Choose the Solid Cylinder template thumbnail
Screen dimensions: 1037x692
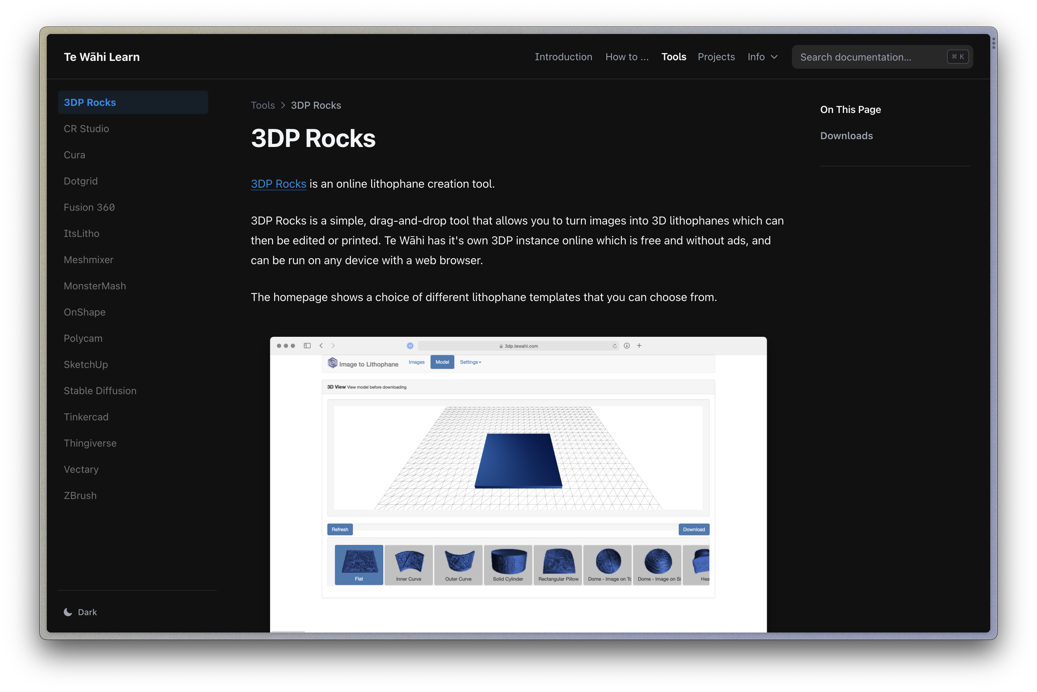tap(508, 564)
